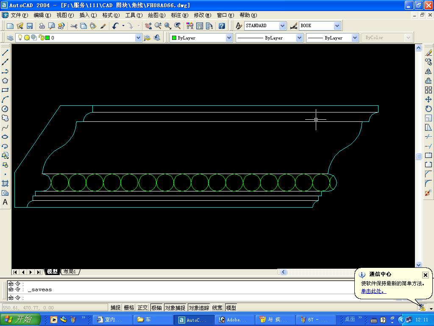Click the 开始 Start button

click(x=20, y=320)
